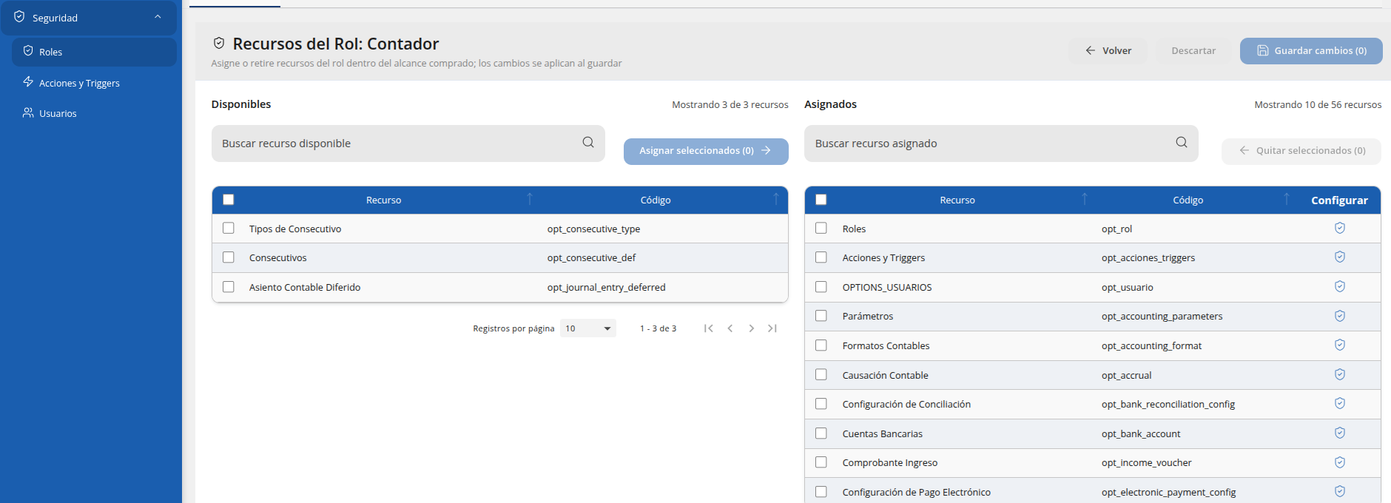1391x503 pixels.
Task: Focus the Buscar recurso disponible field
Action: click(408, 144)
